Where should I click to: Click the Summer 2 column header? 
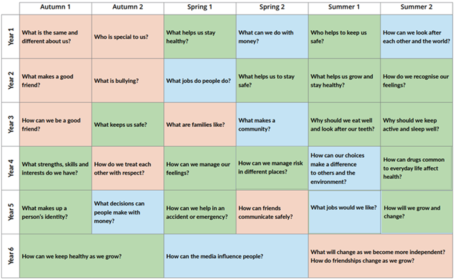(416, 7)
